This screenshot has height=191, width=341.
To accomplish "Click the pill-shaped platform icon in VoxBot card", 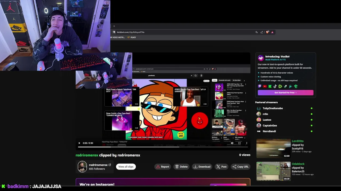I will click(x=285, y=86).
